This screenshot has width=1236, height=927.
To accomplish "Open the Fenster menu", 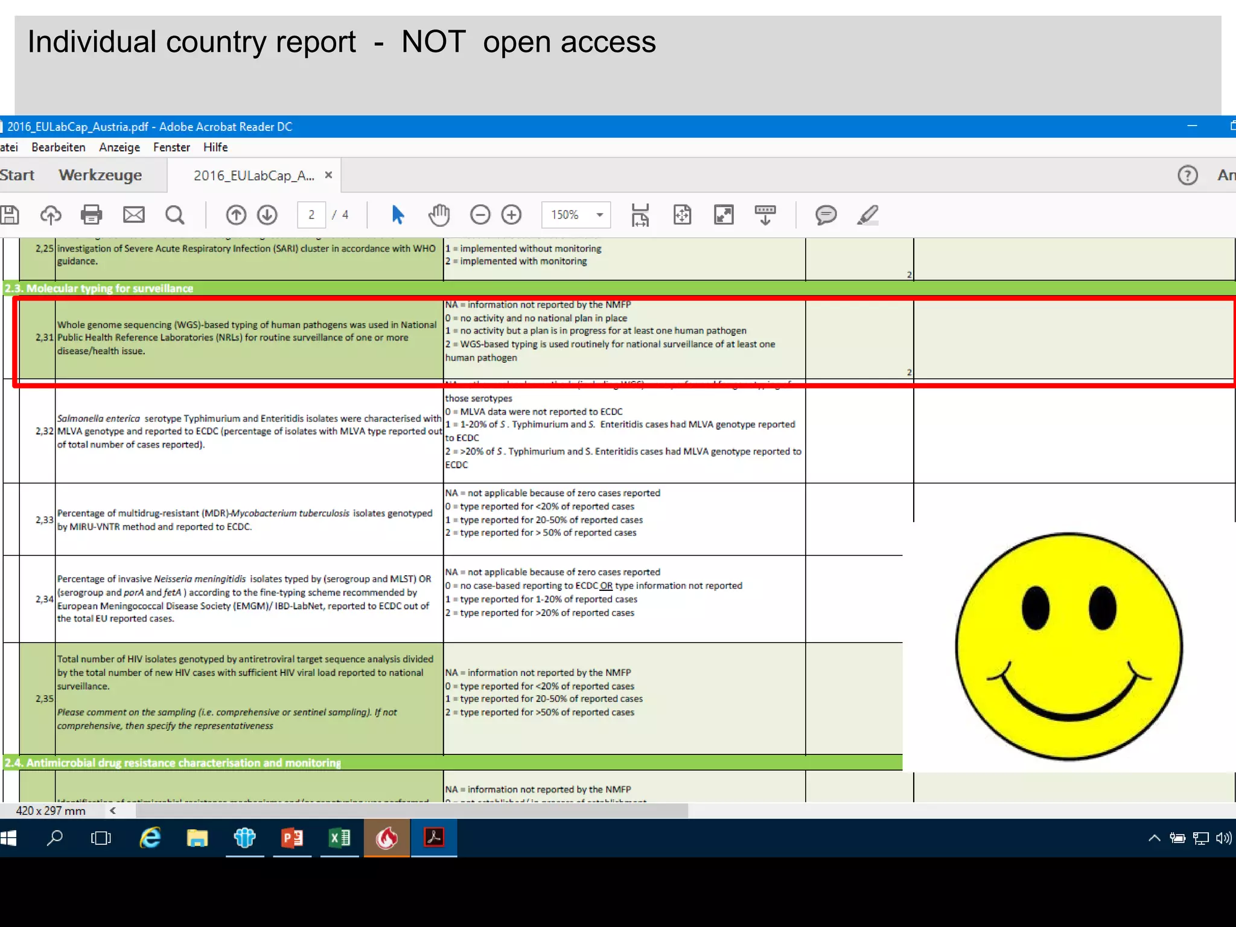I will (x=171, y=147).
